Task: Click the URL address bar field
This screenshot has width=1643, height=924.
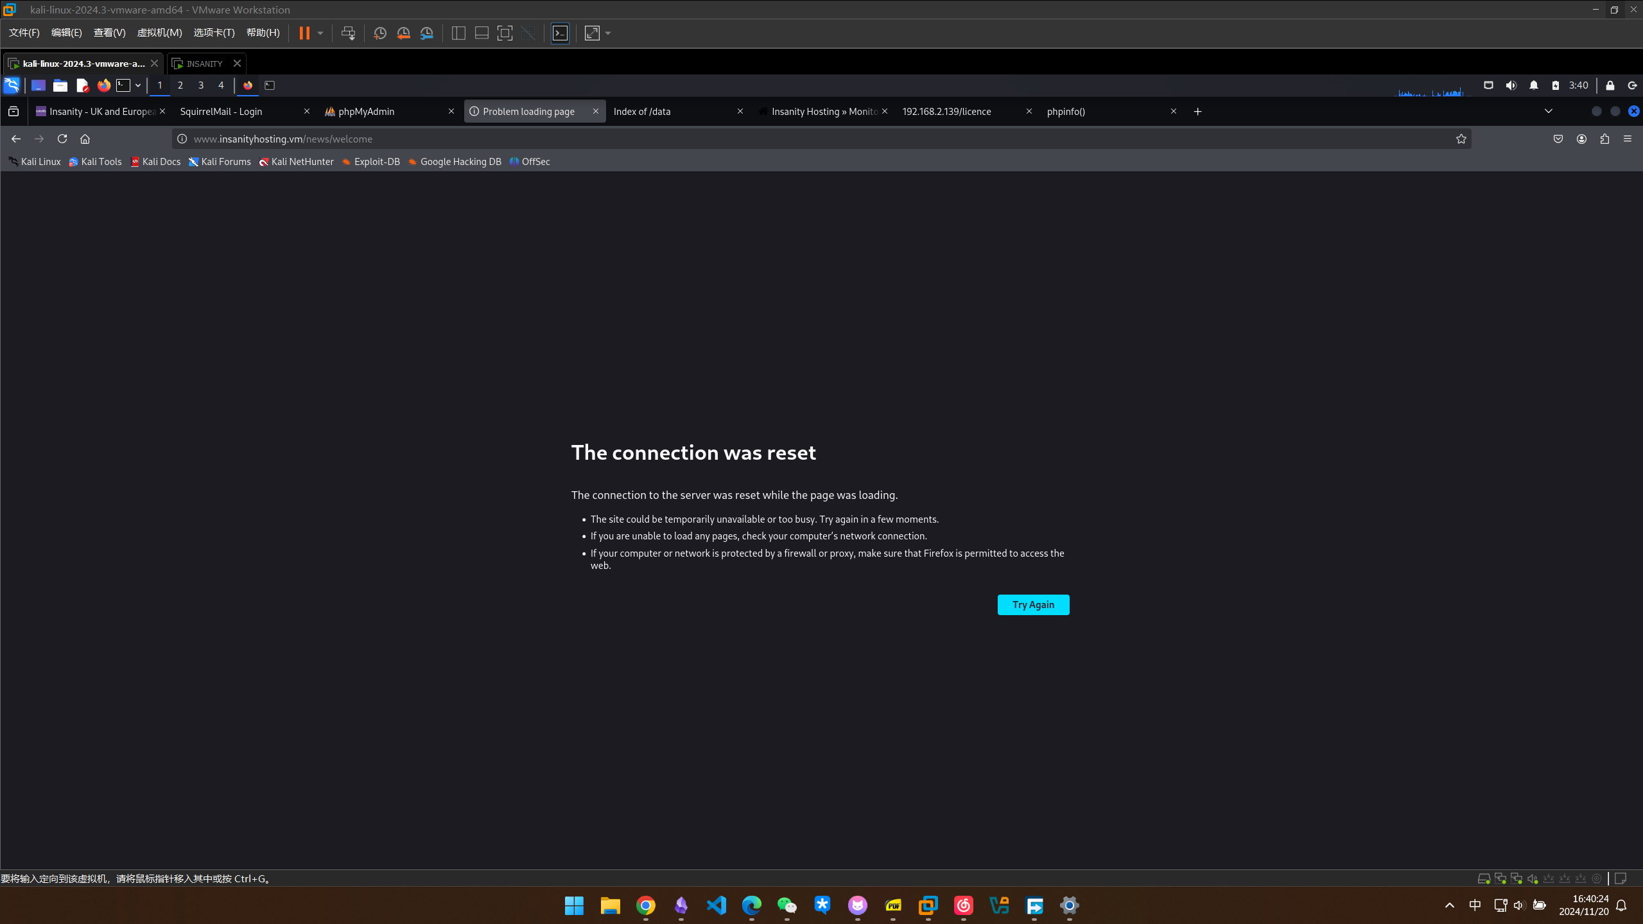Action: 770,139
